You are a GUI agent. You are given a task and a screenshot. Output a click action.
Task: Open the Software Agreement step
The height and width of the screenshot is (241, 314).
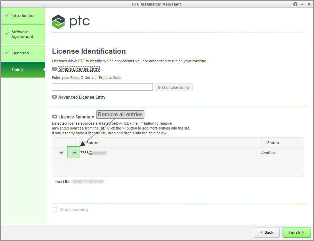coord(23,34)
